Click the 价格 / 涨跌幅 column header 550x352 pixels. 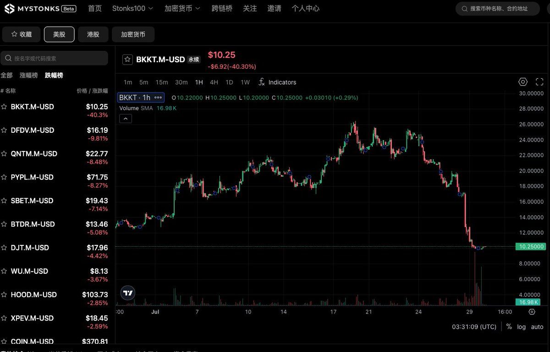tap(92, 91)
